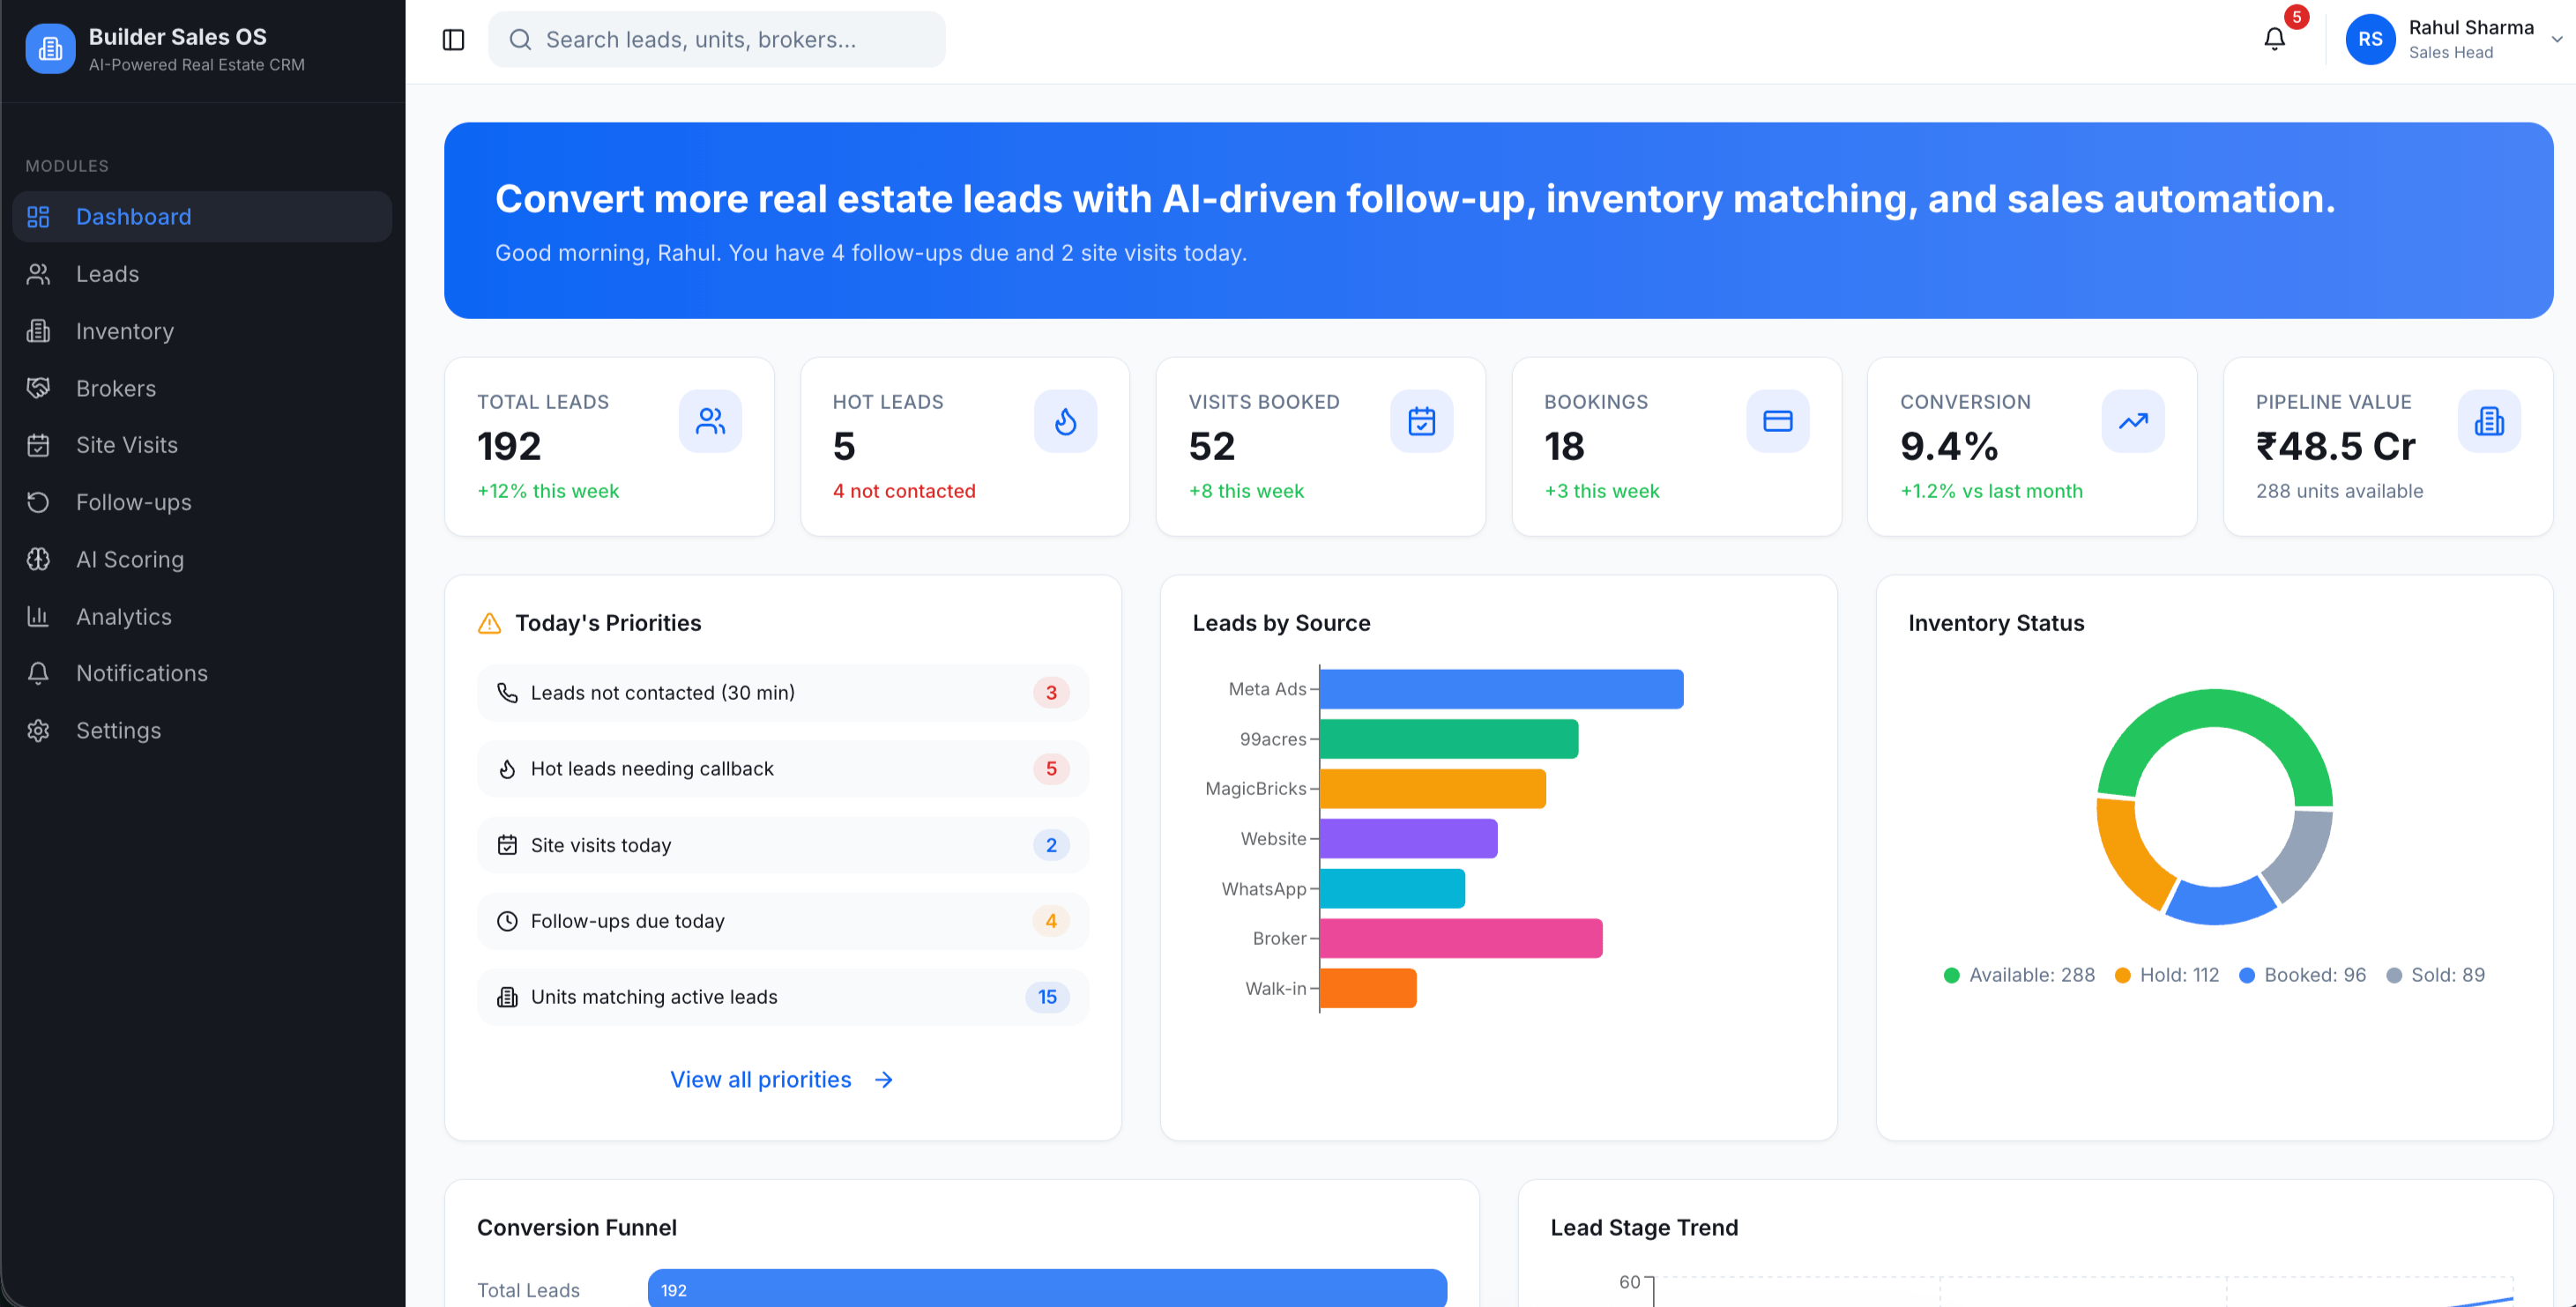Open Follow-ups due today priority row

click(783, 921)
